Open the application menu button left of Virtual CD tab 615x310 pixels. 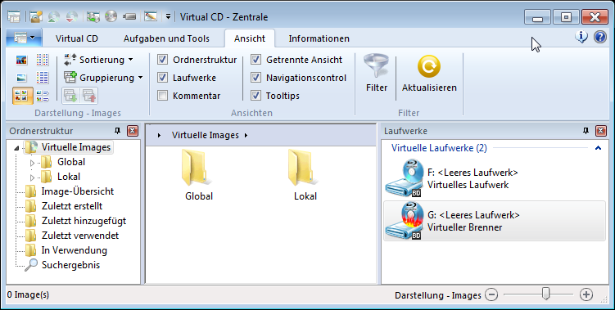pyautogui.click(x=24, y=38)
